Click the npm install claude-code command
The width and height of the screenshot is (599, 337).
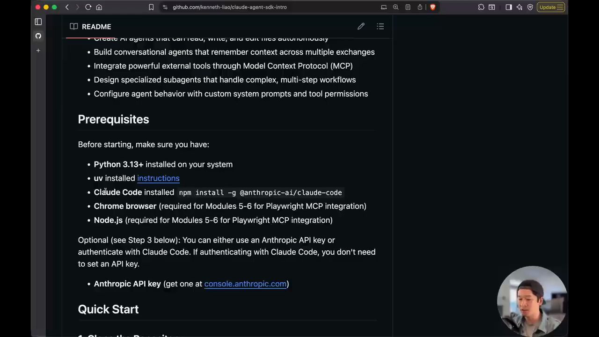(260, 192)
